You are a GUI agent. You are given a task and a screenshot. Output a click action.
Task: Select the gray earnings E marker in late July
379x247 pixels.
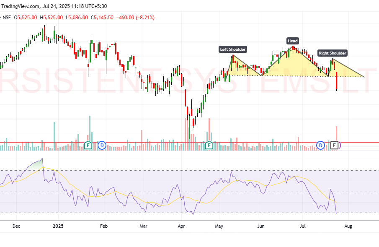(x=334, y=145)
